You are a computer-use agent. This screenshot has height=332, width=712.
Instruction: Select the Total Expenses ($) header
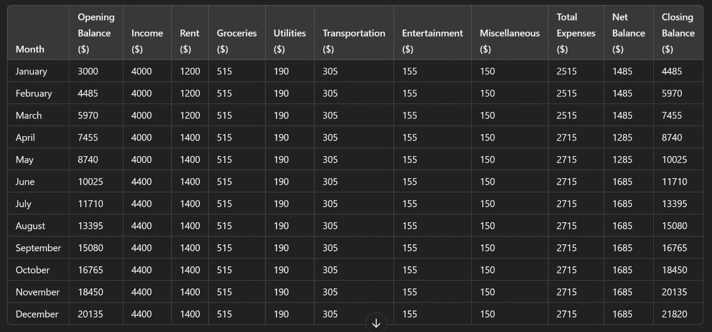[x=576, y=33]
